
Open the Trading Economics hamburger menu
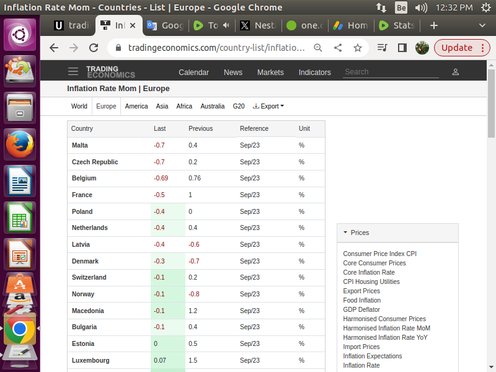[x=74, y=72]
